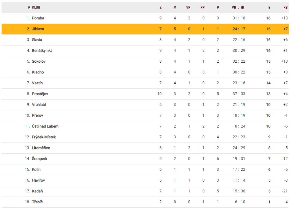Sort table by KLUB column header

click(x=36, y=7)
